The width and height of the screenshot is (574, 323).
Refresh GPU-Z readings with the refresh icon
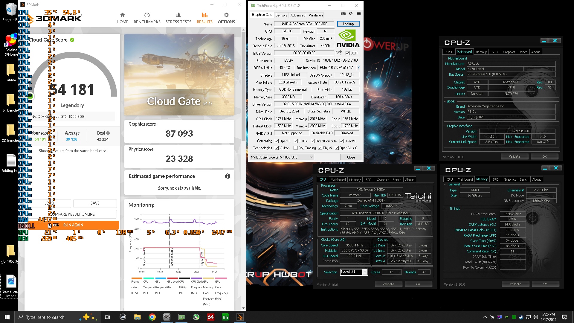pyautogui.click(x=351, y=13)
